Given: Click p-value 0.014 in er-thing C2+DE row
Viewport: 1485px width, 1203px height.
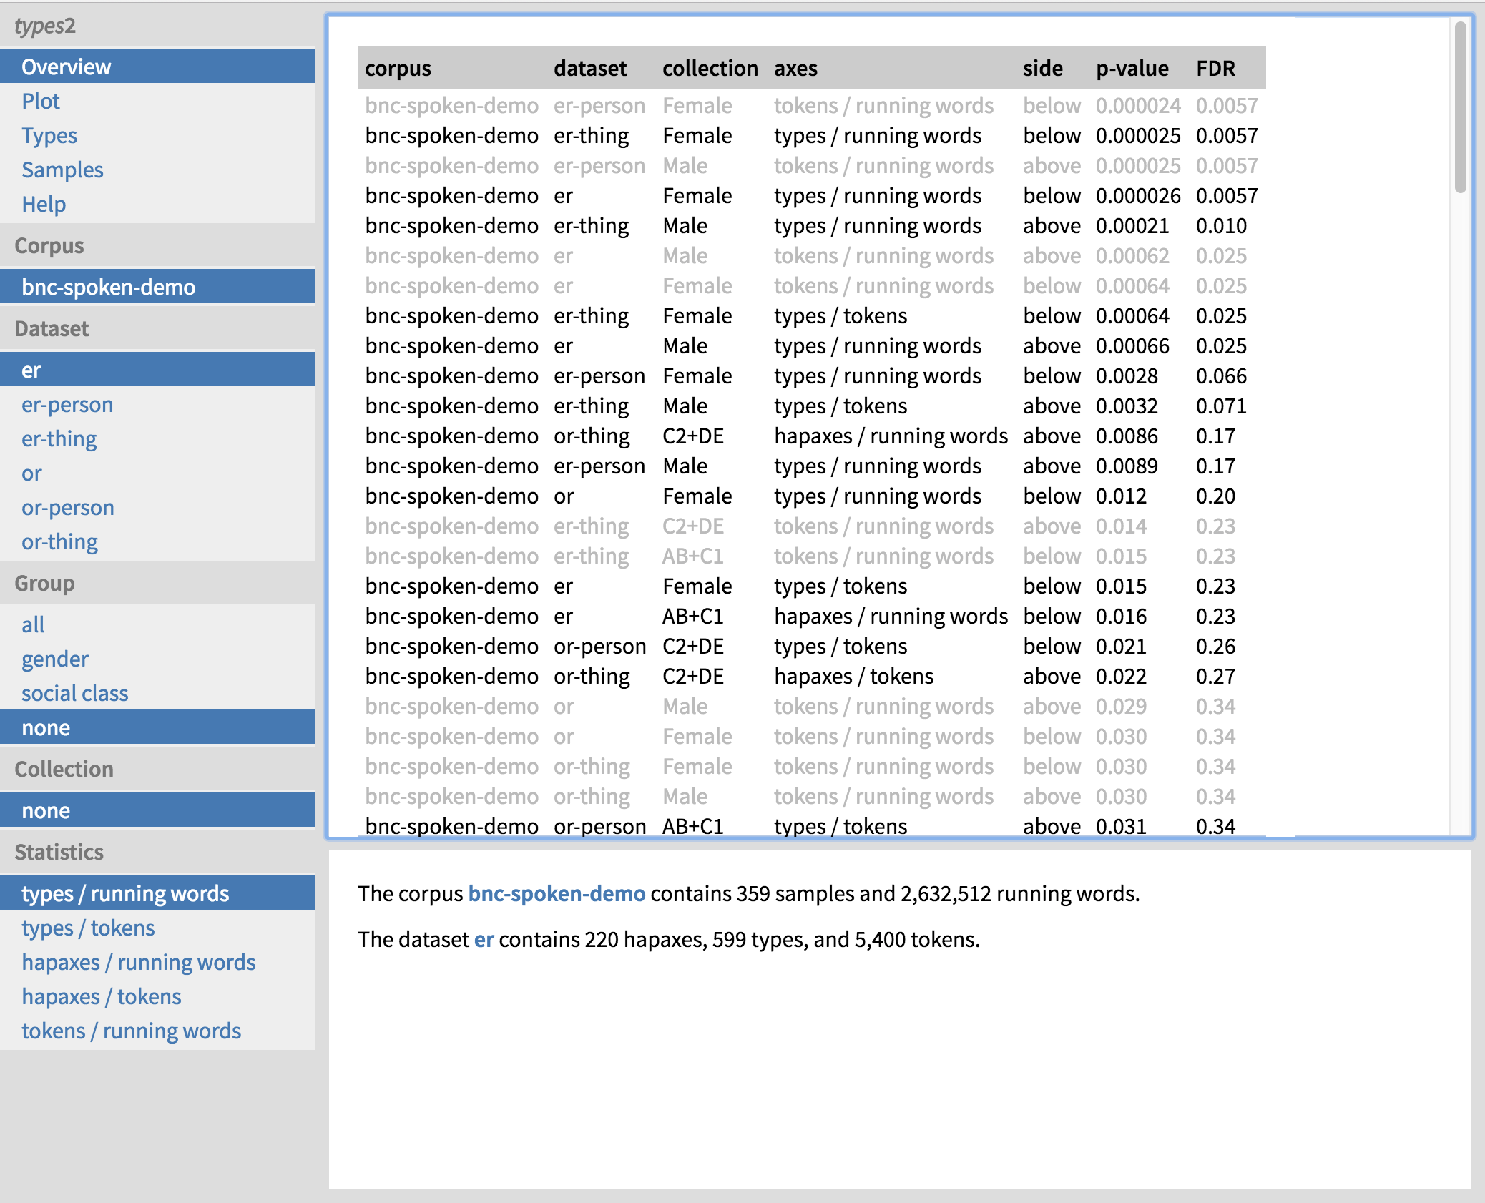Looking at the screenshot, I should pos(1121,526).
